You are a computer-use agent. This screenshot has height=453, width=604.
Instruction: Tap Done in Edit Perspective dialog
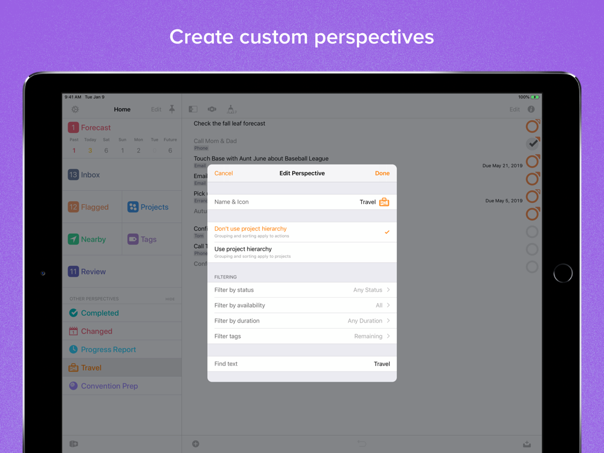(382, 173)
